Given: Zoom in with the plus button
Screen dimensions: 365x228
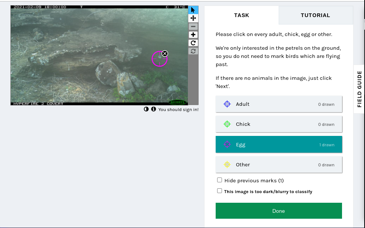Looking at the screenshot, I should click(193, 35).
